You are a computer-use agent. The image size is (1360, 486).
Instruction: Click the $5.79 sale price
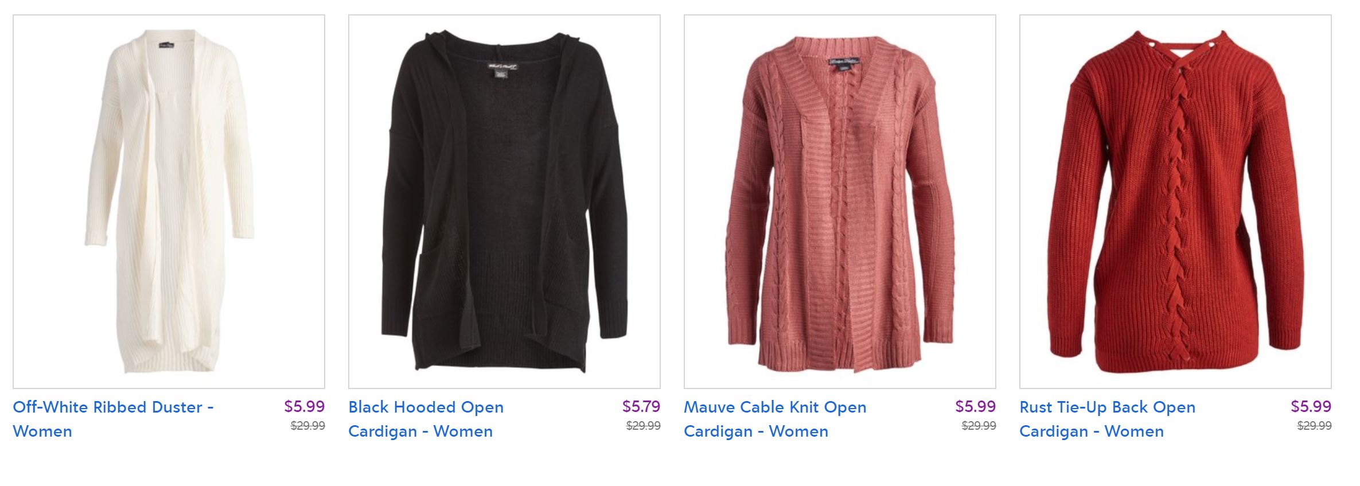(641, 406)
